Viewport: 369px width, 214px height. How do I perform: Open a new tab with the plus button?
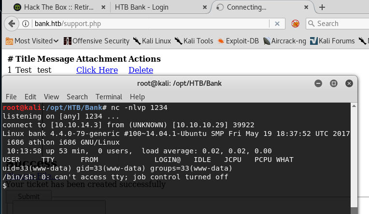click(322, 7)
